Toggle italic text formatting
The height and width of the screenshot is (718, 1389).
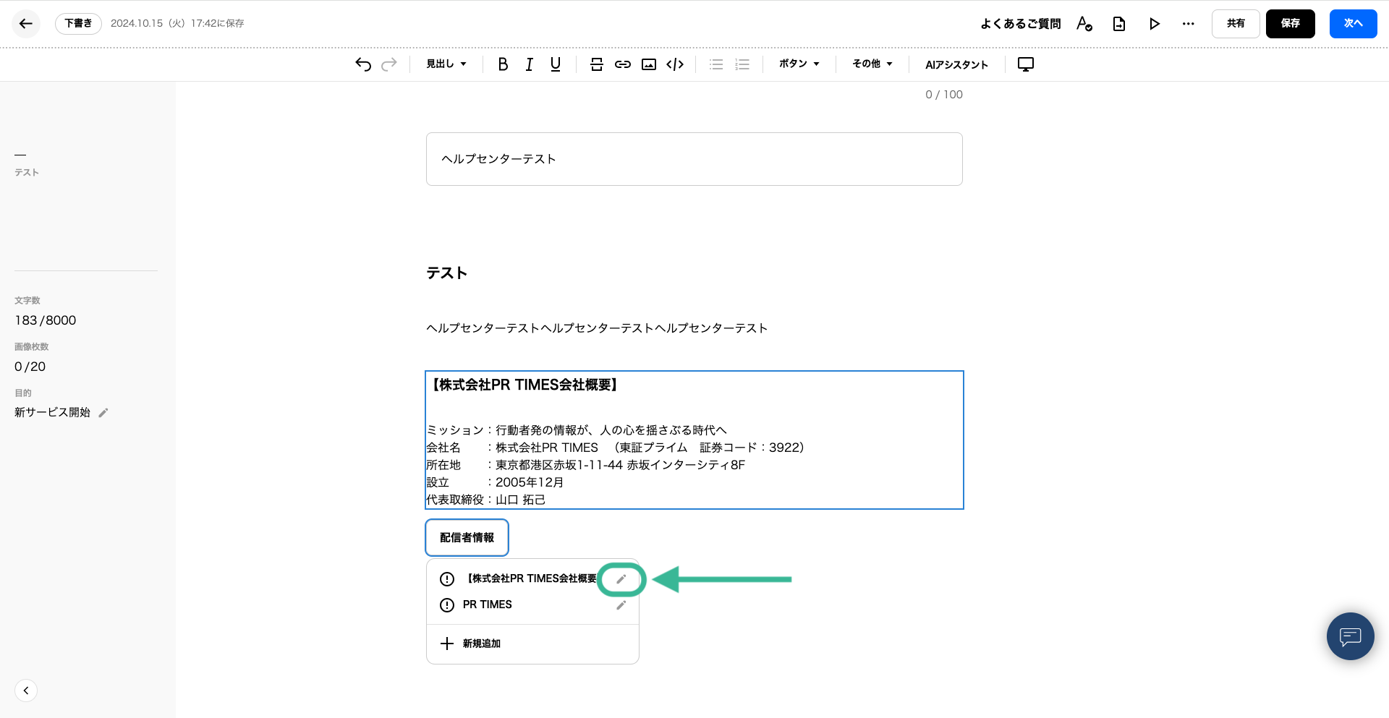point(529,64)
